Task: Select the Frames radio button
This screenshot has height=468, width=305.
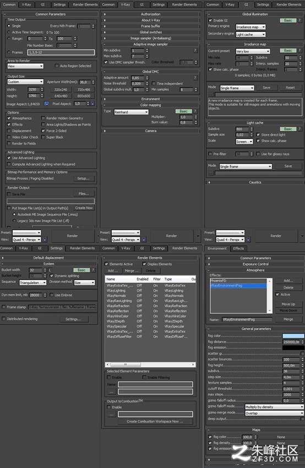Action: (9, 52)
